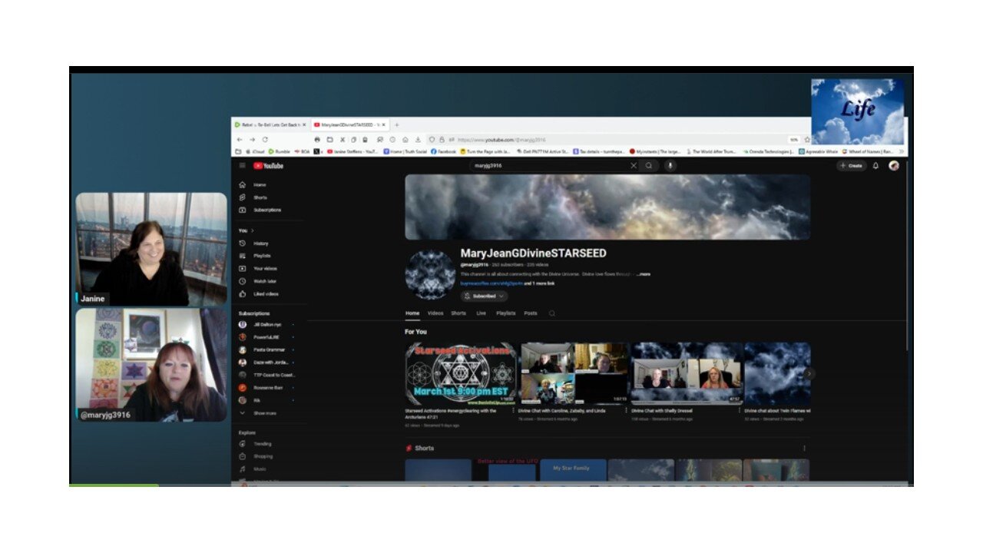Click the youtube.com address bar

click(x=618, y=140)
